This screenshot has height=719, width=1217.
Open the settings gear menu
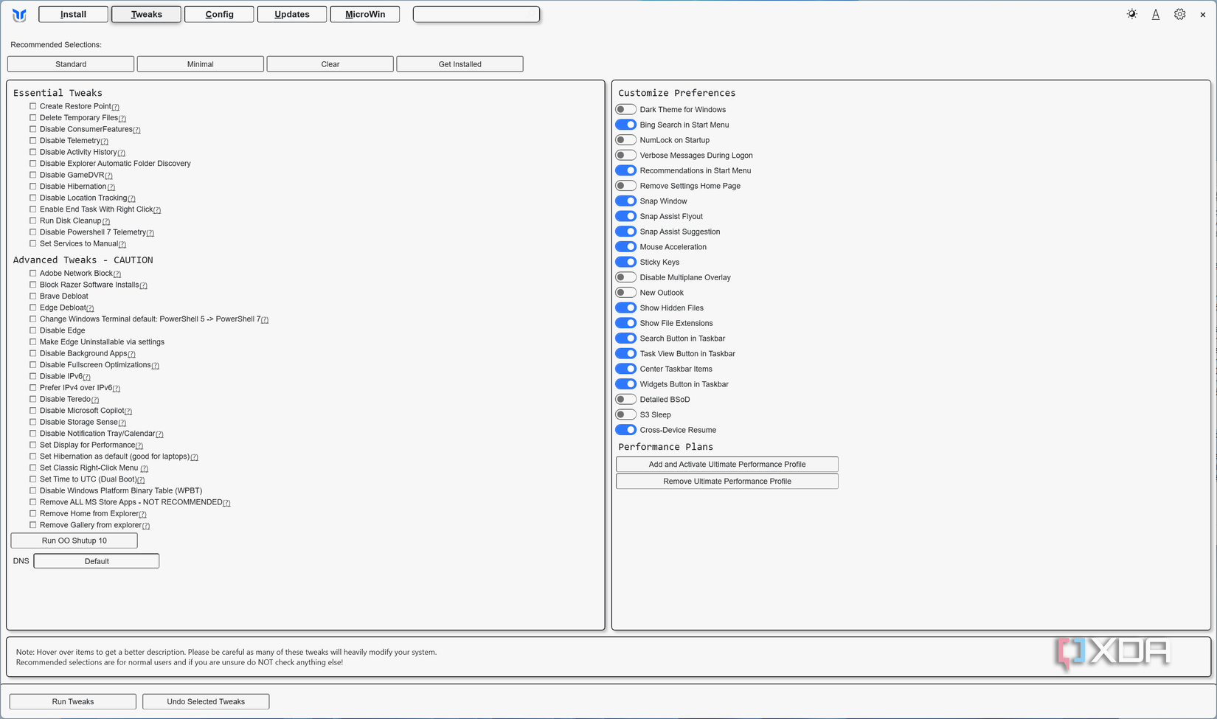click(1179, 14)
